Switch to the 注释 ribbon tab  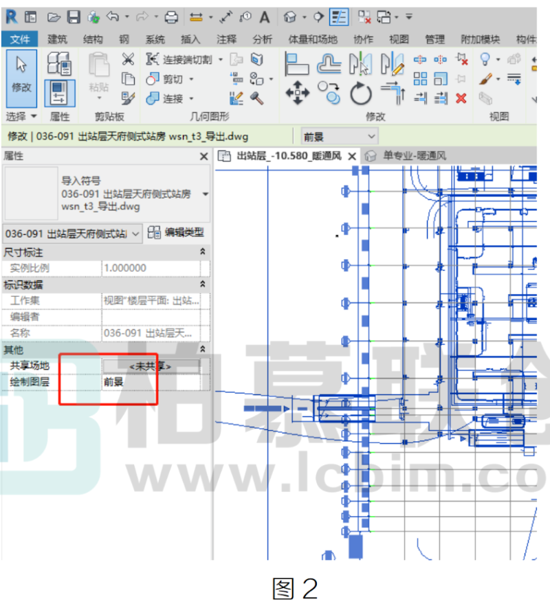click(226, 39)
